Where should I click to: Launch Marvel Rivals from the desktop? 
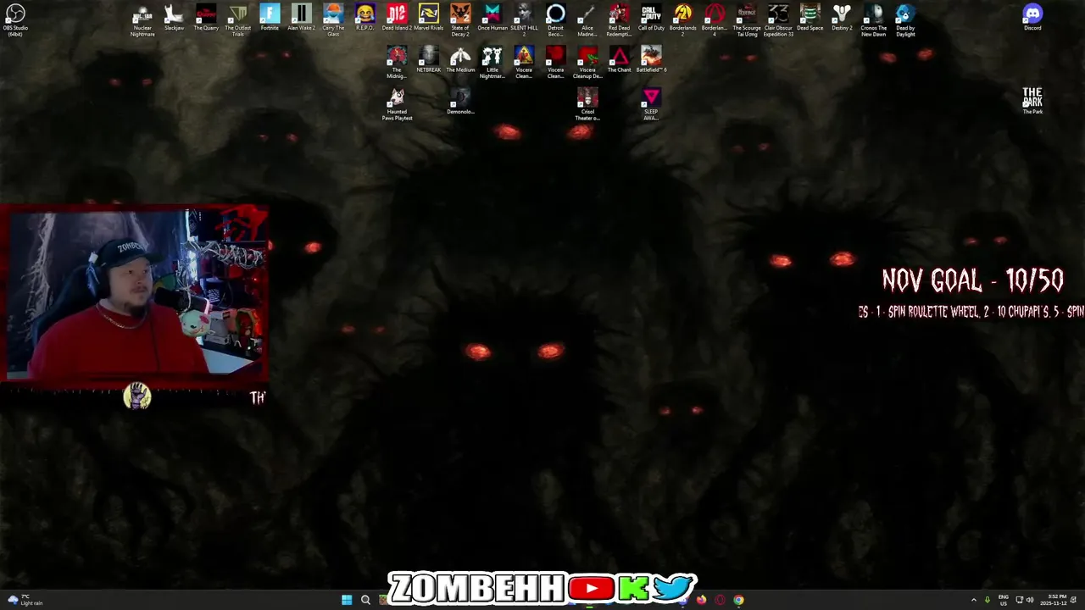(x=429, y=18)
